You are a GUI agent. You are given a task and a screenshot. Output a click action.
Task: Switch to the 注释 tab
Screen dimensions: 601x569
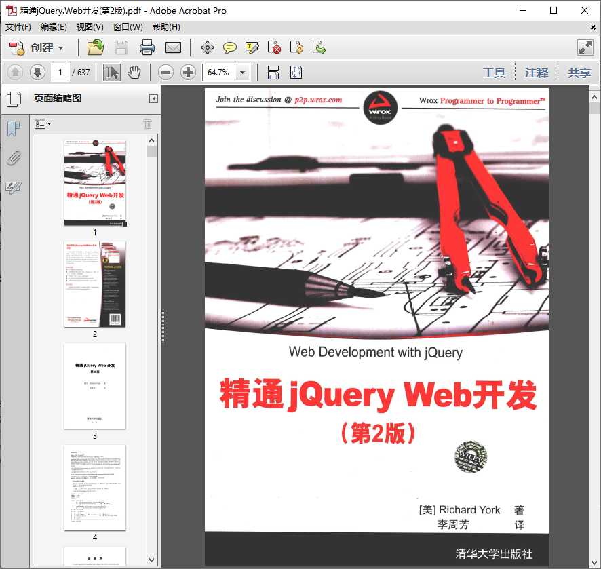click(537, 73)
